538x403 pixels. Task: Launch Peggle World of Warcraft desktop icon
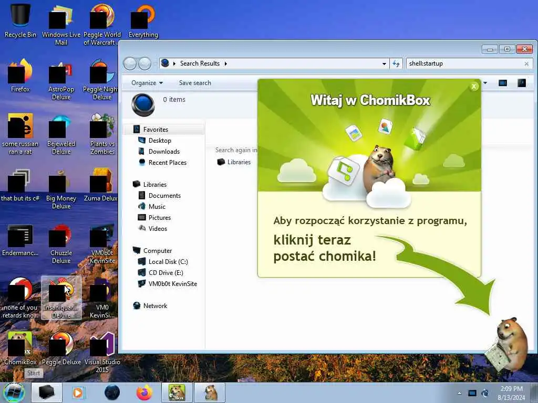click(x=102, y=24)
